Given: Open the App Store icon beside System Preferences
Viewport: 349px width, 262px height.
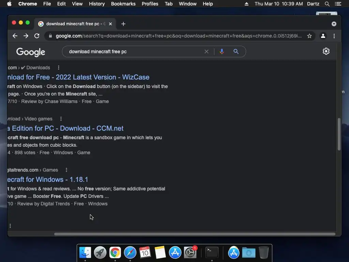Looking at the screenshot, I should point(175,253).
